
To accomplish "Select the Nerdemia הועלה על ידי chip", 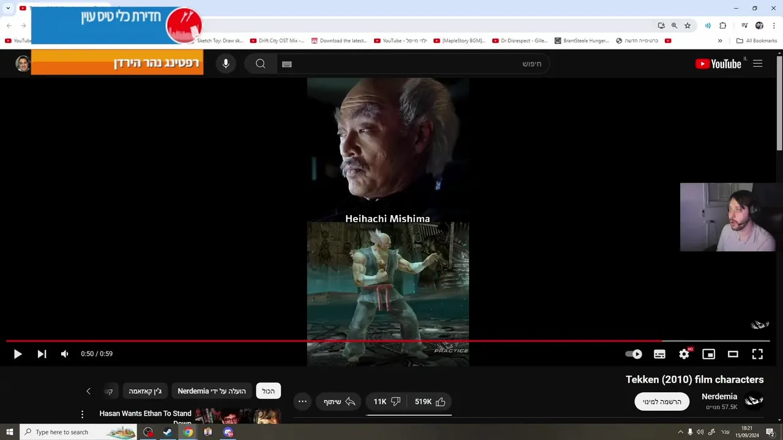I will 212,391.
